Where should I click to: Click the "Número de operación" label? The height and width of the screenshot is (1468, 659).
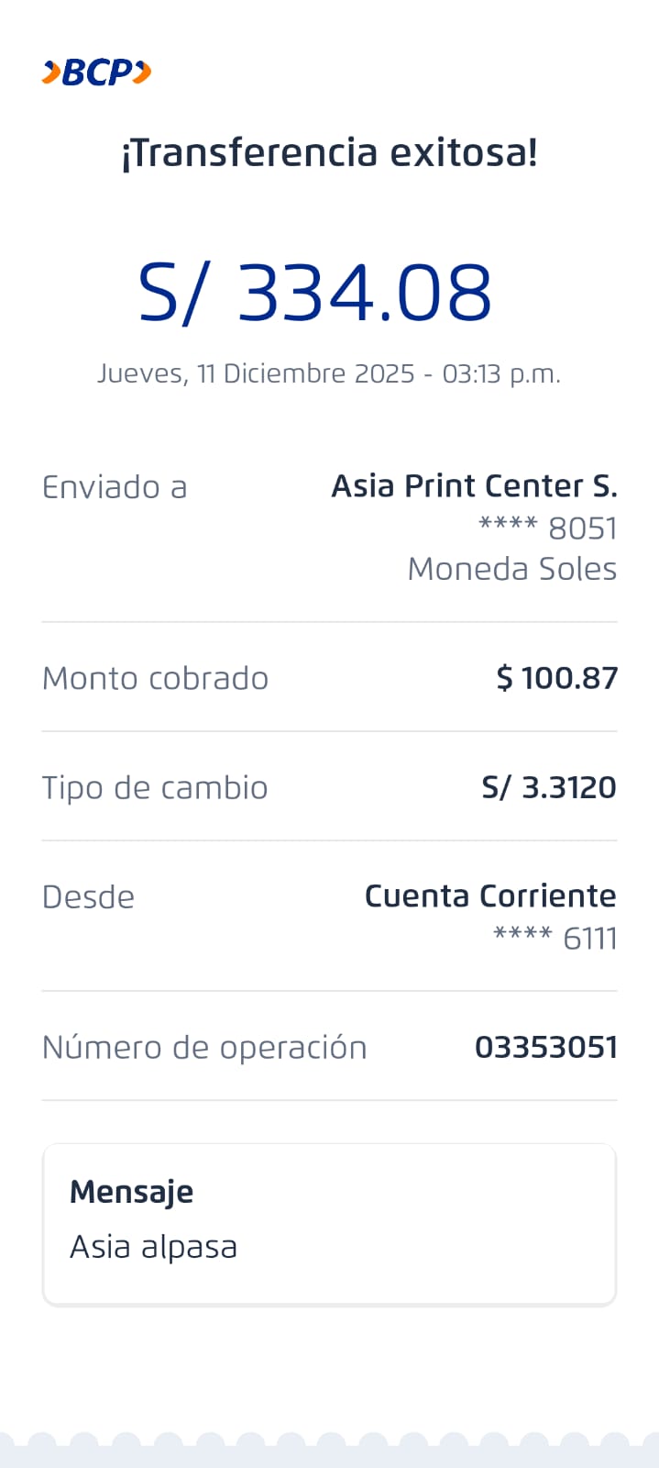tap(204, 1047)
